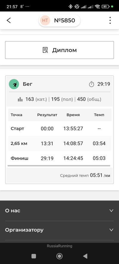Viewport: 119px width, 264px height.
Task: Open the Диплом button
Action: tap(59, 50)
